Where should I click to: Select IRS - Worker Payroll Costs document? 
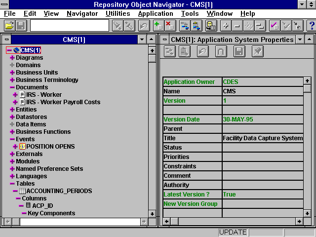pyautogui.click(x=63, y=102)
